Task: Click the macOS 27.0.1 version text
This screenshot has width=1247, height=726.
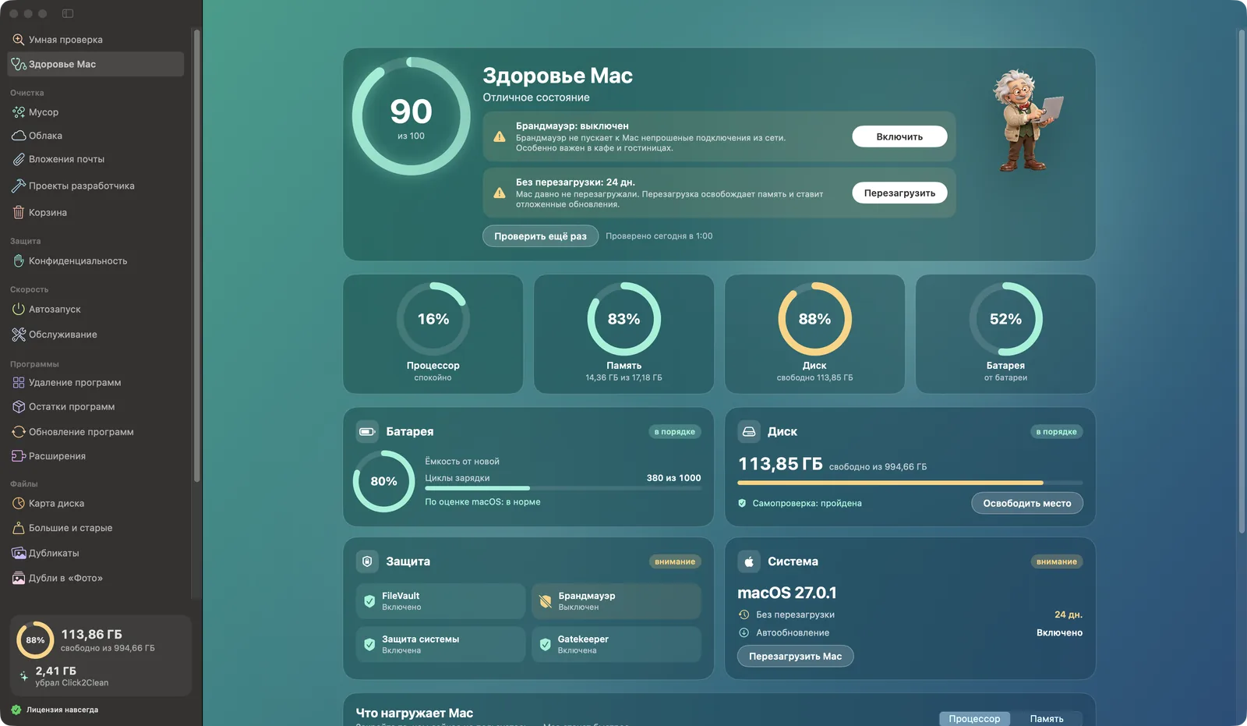Action: (x=787, y=593)
